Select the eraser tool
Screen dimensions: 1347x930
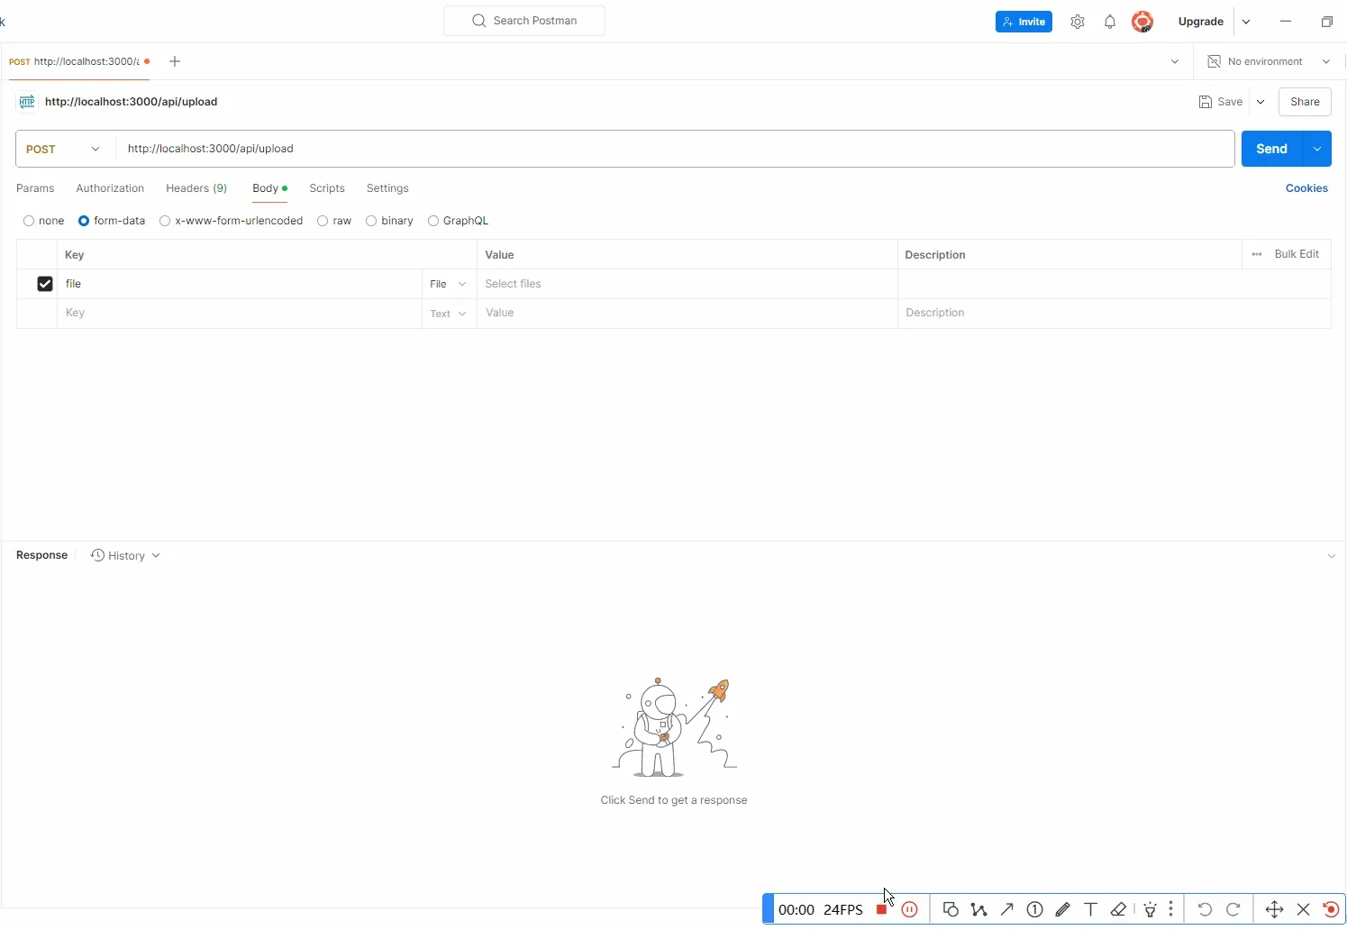(1119, 909)
